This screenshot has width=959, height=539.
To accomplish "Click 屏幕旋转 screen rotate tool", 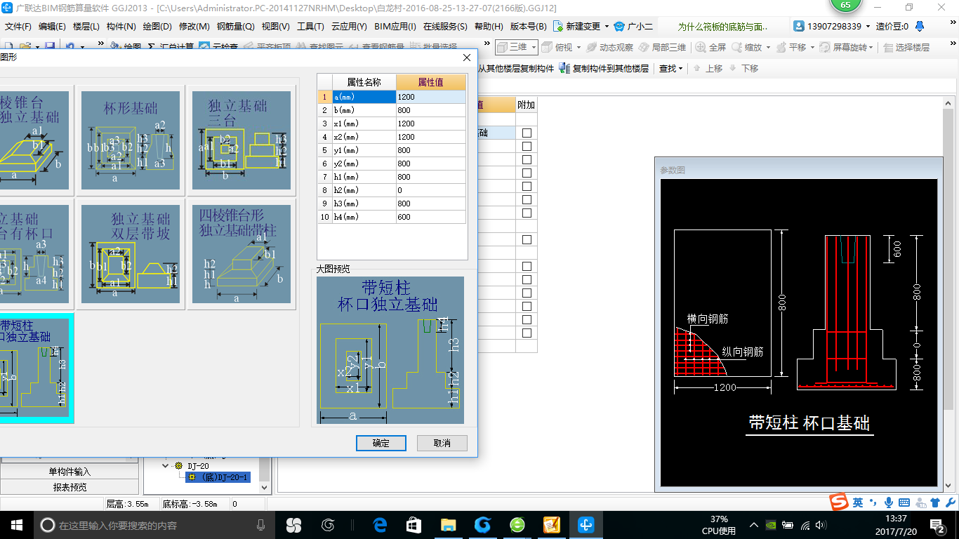I will click(x=845, y=47).
